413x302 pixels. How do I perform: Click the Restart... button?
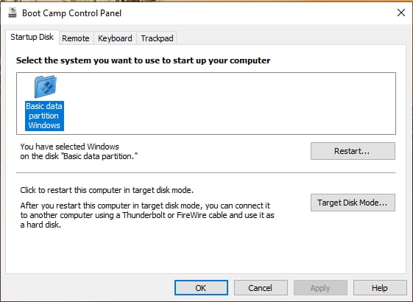(353, 151)
